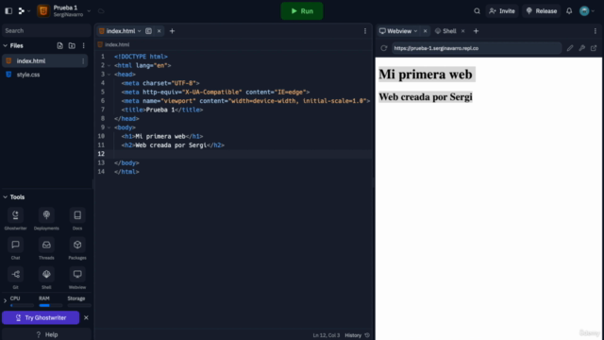
Task: Open the editor pane options menu
Action: (365, 31)
